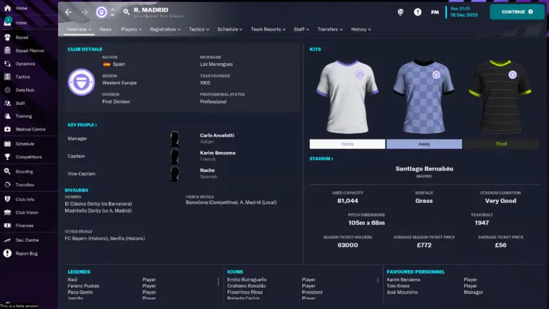Click the club badge in header
549x309 pixels.
pyautogui.click(x=101, y=12)
